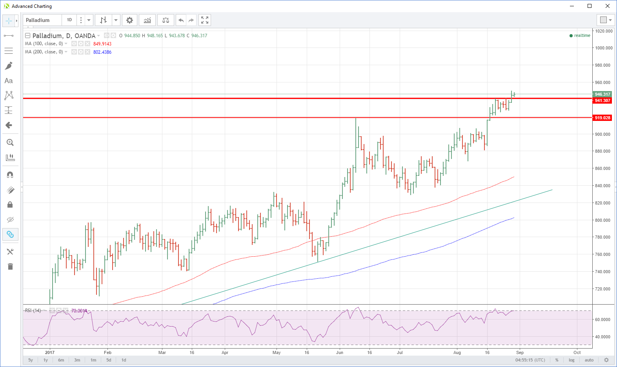Select the Aa text annotation tool
The image size is (617, 367).
coord(9,80)
